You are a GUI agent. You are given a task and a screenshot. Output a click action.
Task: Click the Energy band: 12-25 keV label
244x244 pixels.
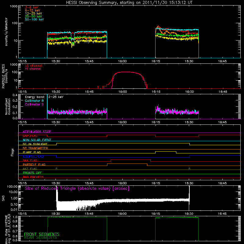[x=44, y=97]
